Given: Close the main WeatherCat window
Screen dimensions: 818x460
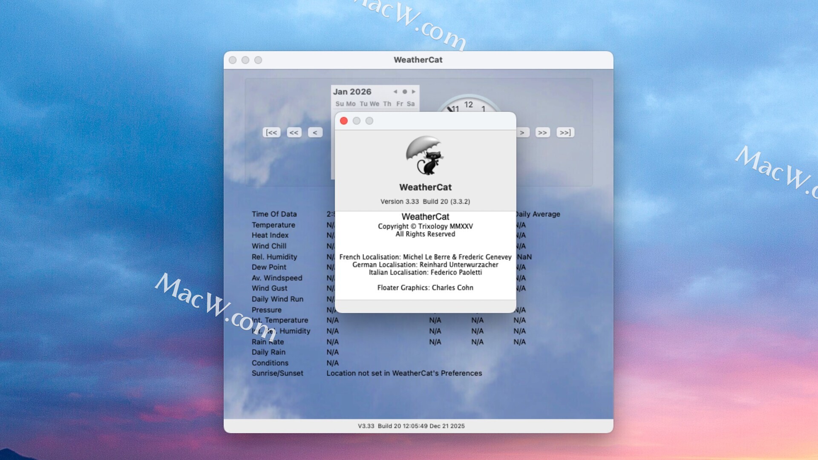Looking at the screenshot, I should 233,60.
